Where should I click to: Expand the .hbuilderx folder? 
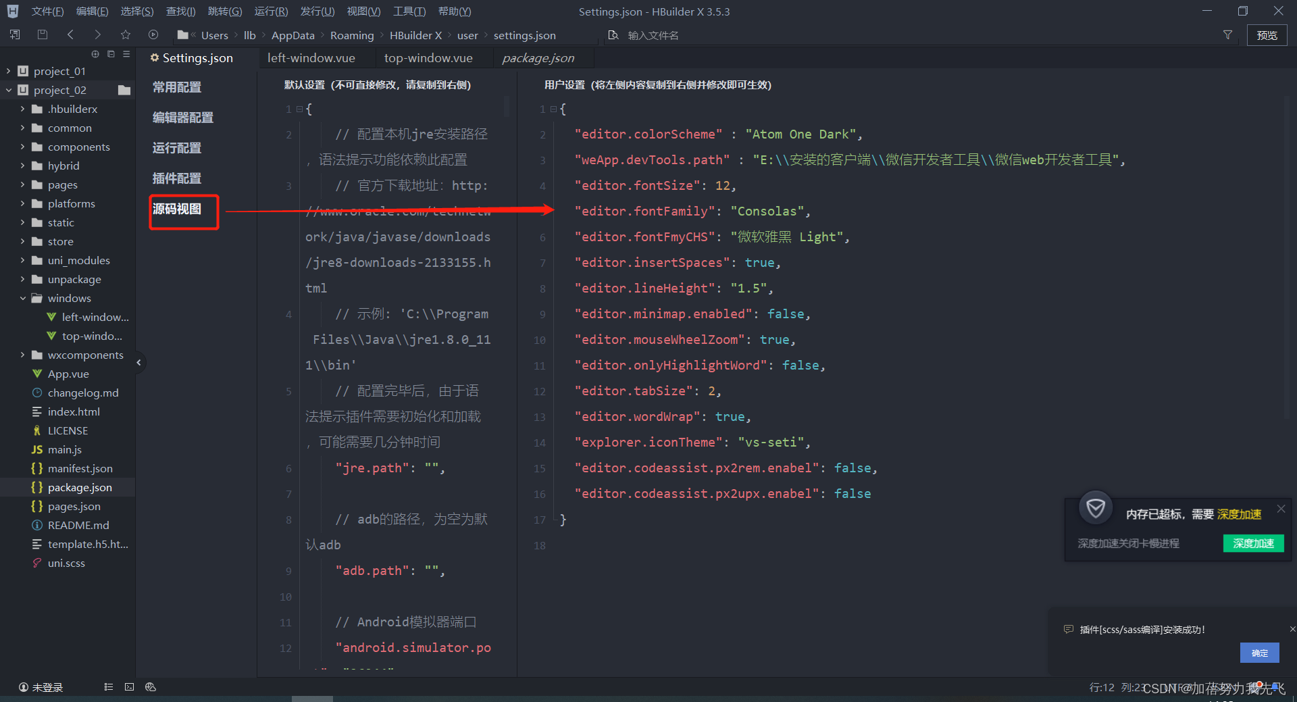22,109
